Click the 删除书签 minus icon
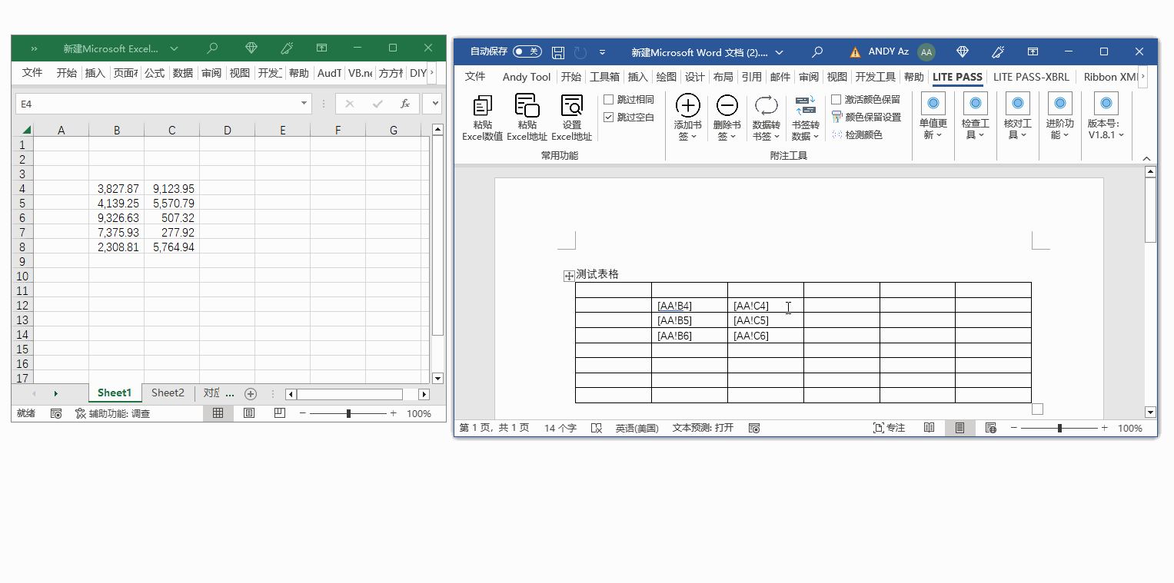Image resolution: width=1174 pixels, height=583 pixels. [727, 106]
